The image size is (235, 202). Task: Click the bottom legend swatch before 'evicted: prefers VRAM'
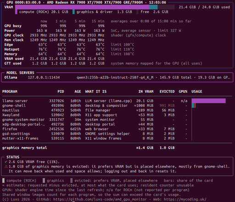(x=72, y=180)
